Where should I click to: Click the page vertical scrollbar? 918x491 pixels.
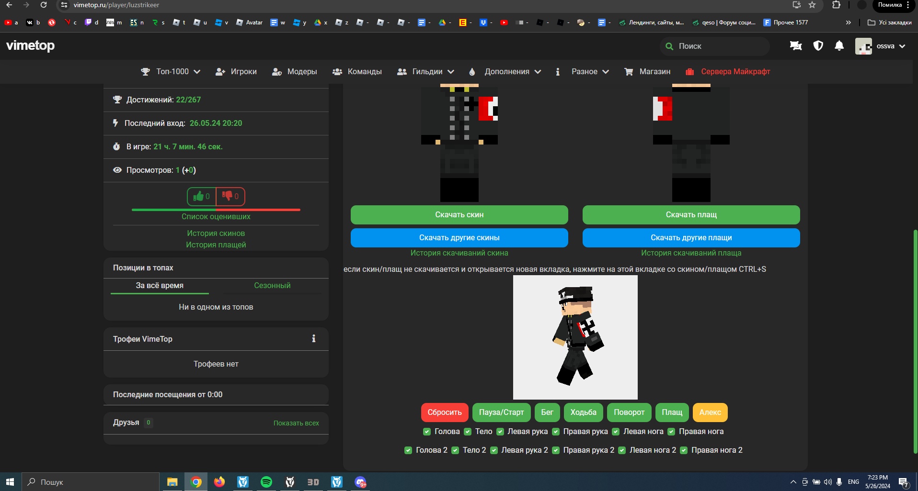[915, 340]
